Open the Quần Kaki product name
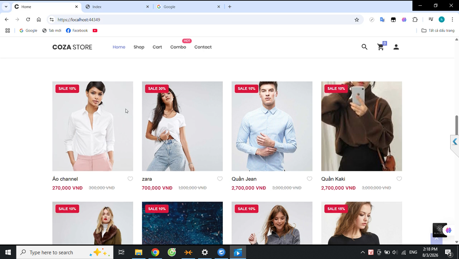The image size is (459, 259). click(333, 179)
